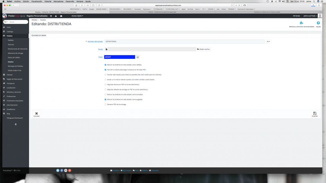Uncheck mark orders as paid (pagadas)
This screenshot has width=326, height=183.
pos(106,100)
